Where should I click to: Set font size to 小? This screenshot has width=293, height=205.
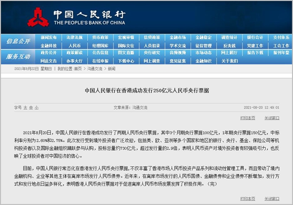pyautogui.click(x=36, y=107)
